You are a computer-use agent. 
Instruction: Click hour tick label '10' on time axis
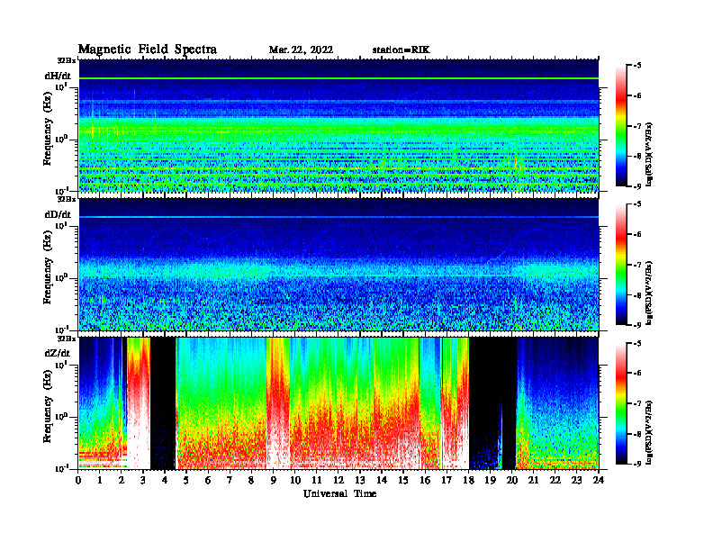[295, 481]
